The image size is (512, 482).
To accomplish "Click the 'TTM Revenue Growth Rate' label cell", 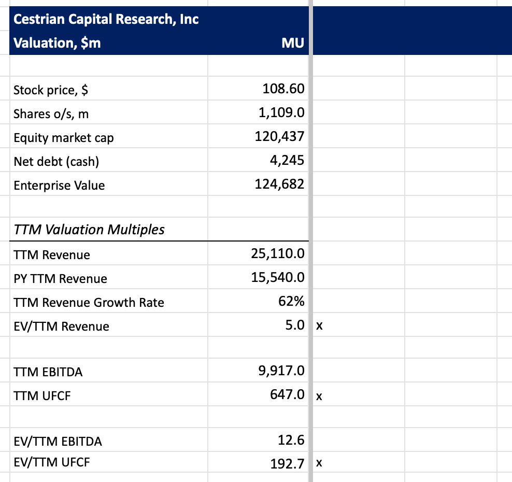I will [89, 303].
